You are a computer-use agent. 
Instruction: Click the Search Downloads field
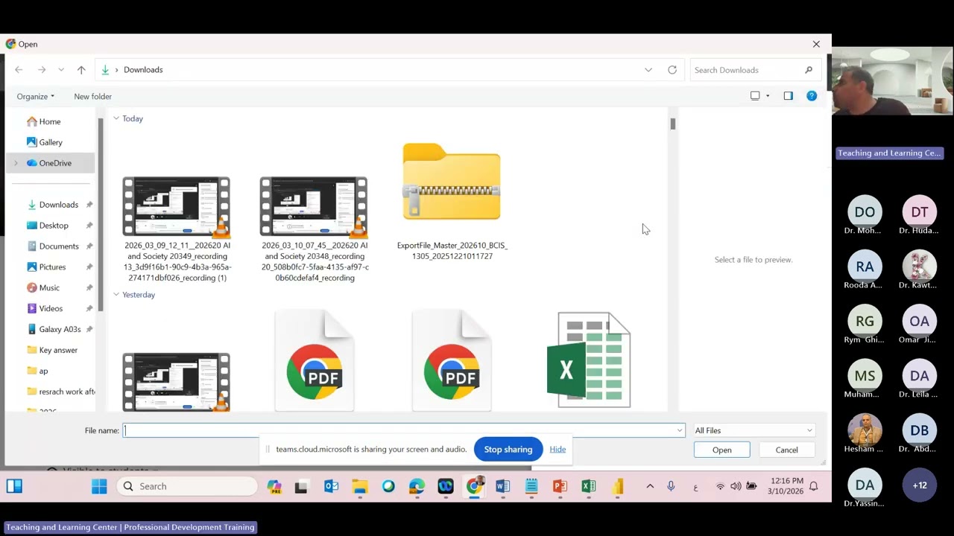754,70
